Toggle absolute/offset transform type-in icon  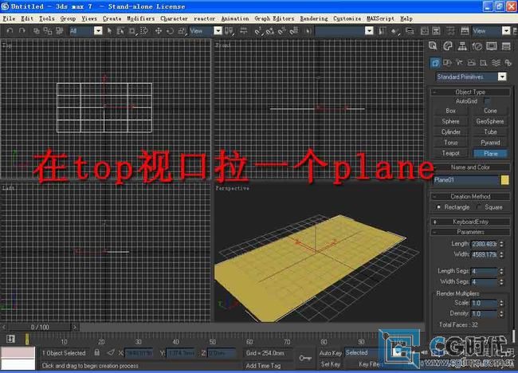[x=111, y=352]
